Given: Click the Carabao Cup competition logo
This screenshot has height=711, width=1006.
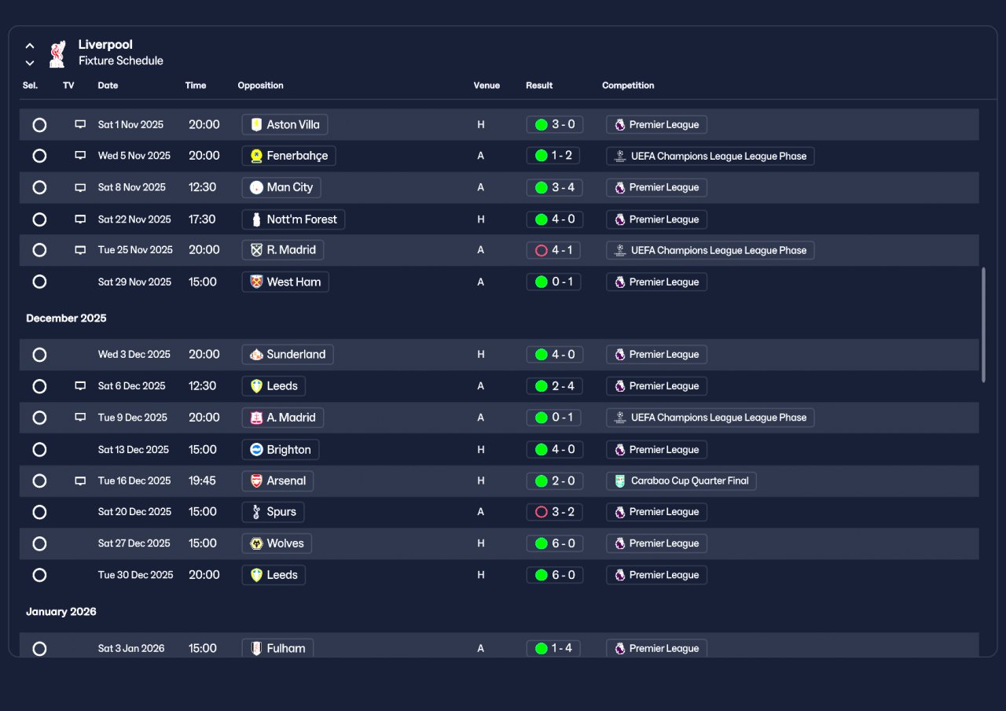Looking at the screenshot, I should 620,481.
